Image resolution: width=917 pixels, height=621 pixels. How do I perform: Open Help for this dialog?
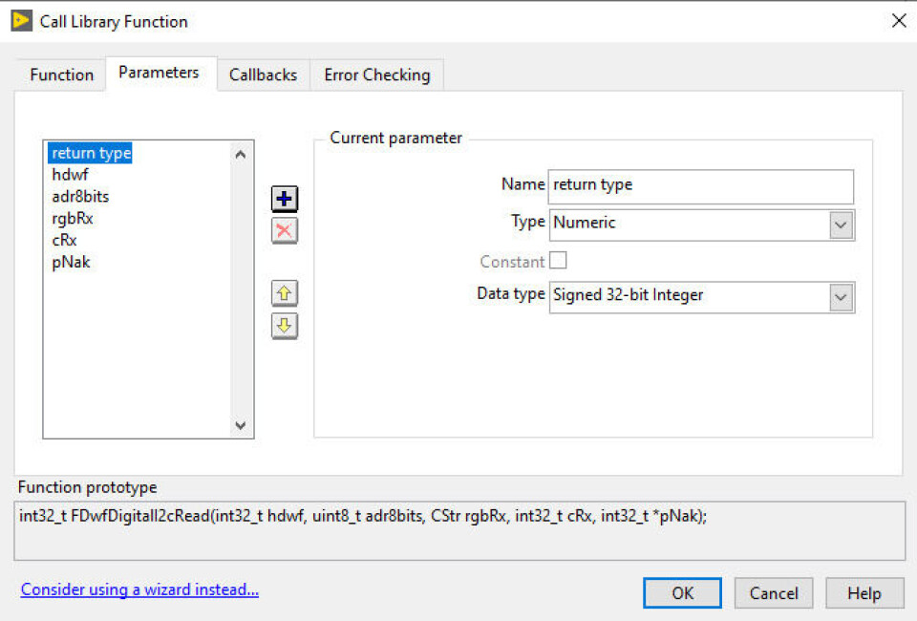(x=864, y=593)
